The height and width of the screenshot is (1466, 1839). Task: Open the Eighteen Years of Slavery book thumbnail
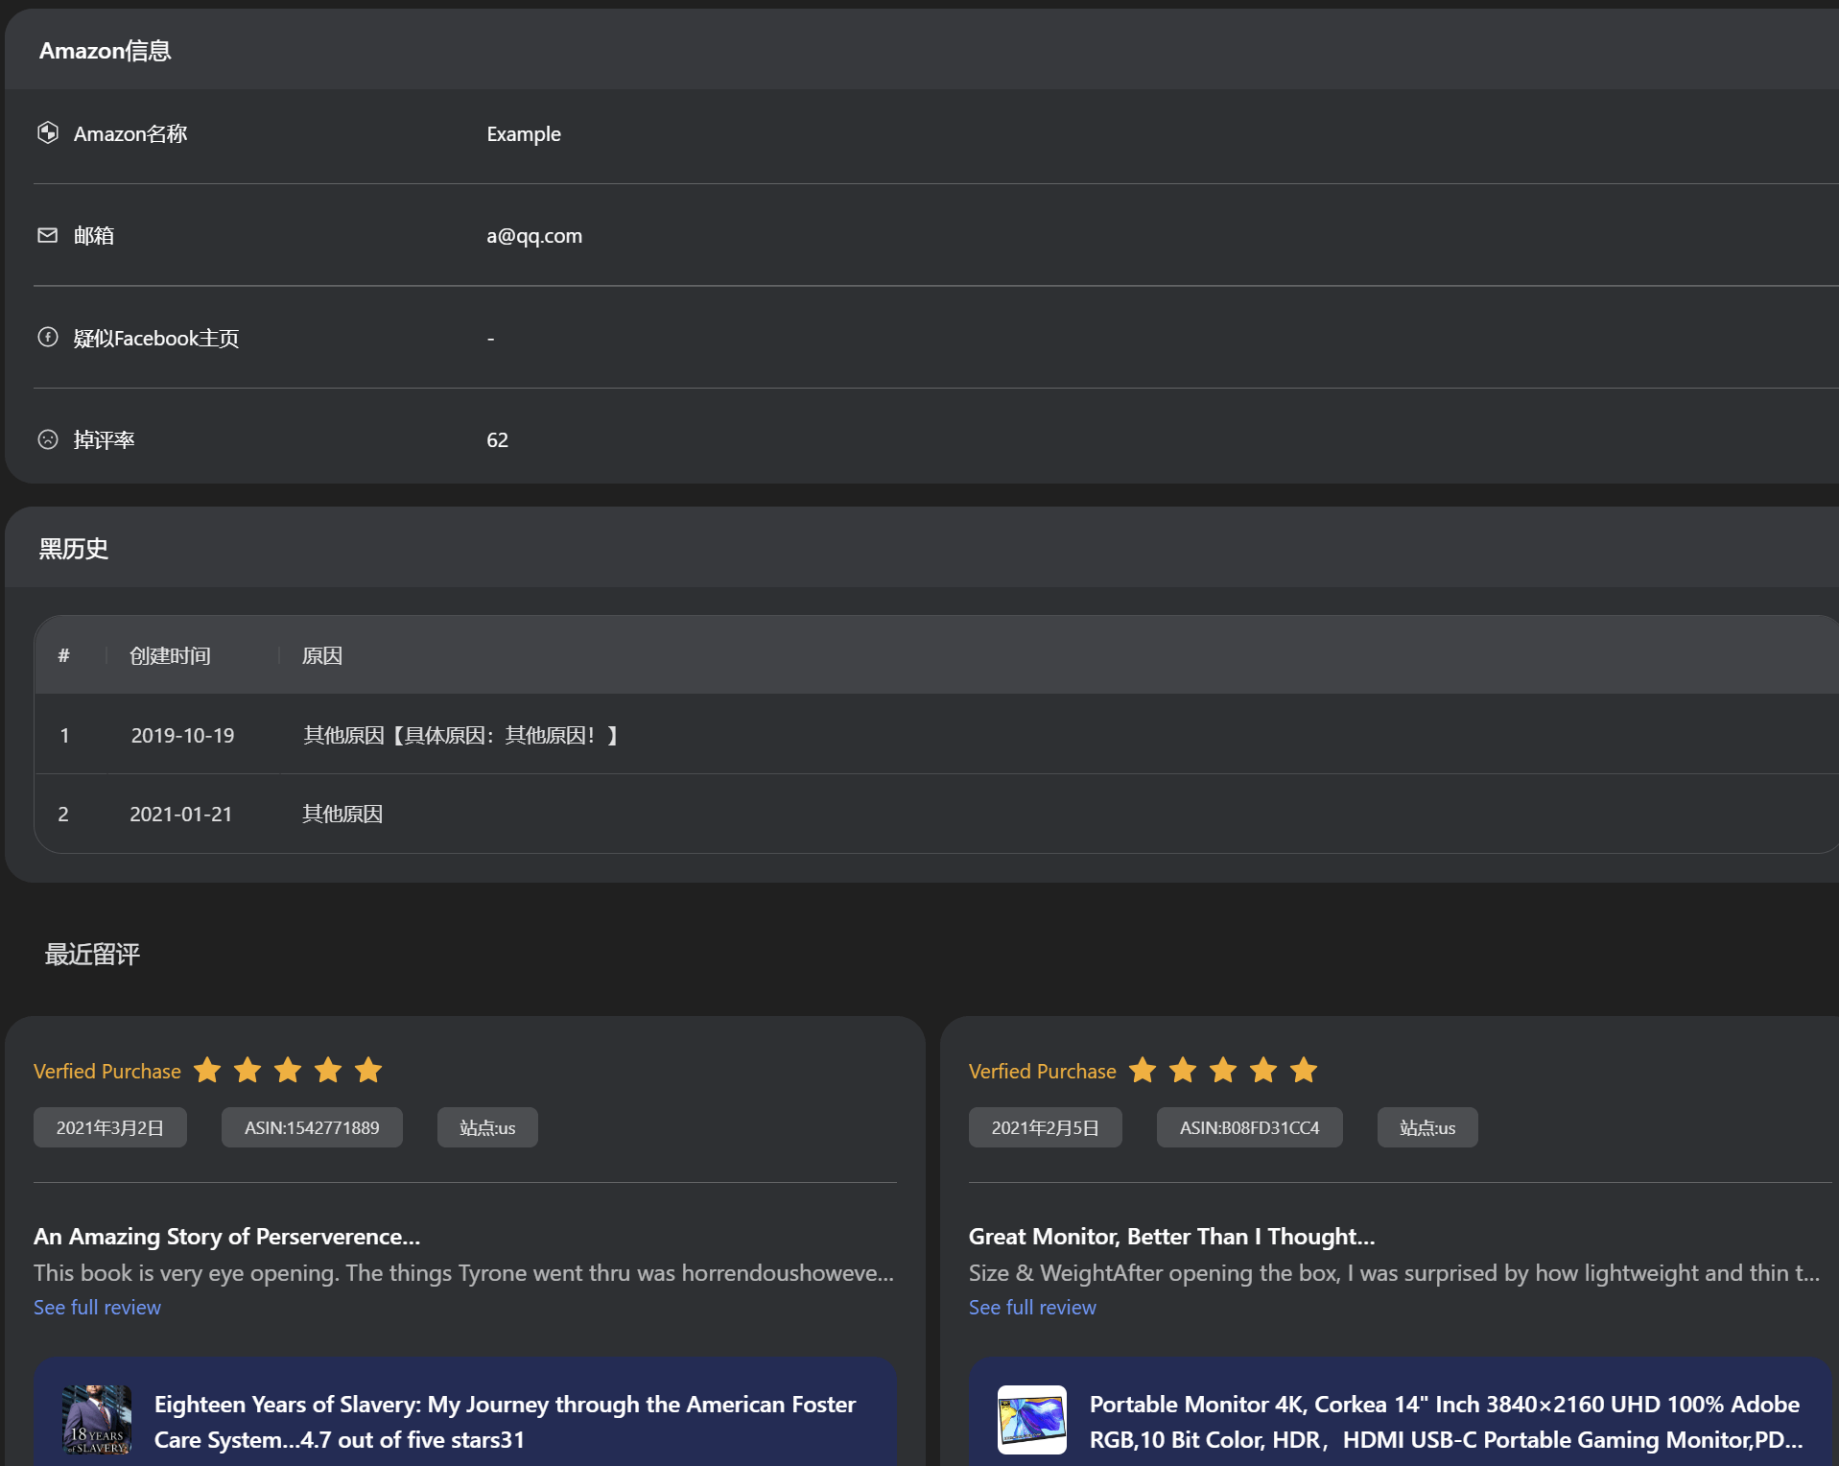[x=97, y=1420]
